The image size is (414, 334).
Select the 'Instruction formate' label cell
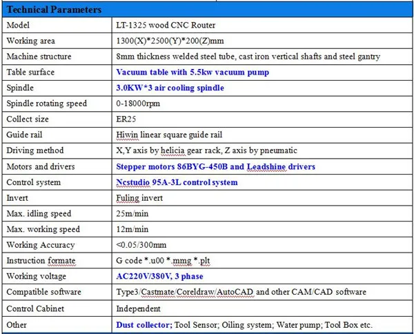point(57,261)
